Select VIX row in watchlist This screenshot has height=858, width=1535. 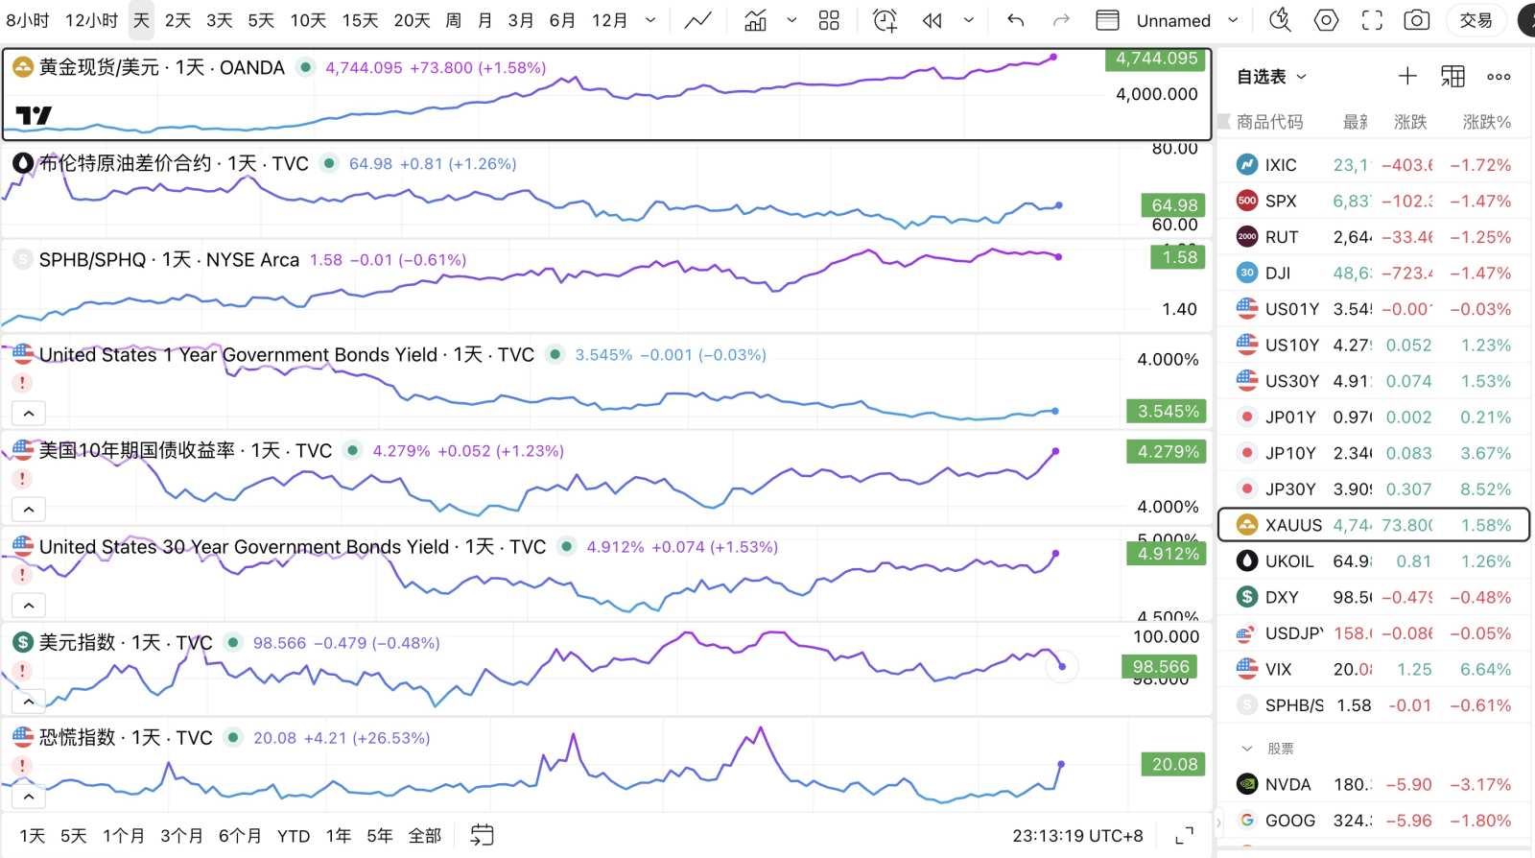(x=1374, y=669)
